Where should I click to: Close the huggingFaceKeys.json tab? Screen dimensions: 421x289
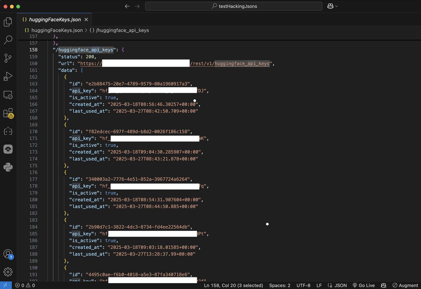coord(86,20)
